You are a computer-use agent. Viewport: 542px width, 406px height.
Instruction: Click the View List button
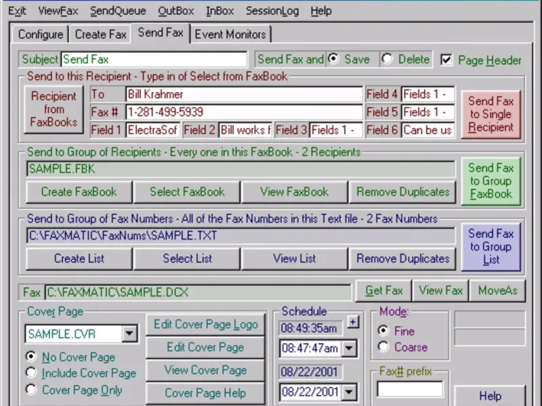coord(294,258)
